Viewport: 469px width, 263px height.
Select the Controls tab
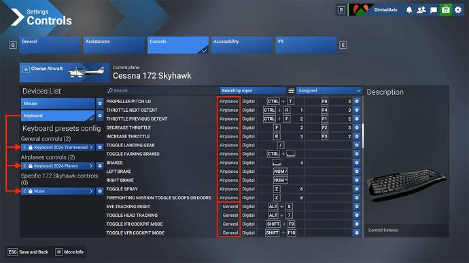click(x=178, y=45)
